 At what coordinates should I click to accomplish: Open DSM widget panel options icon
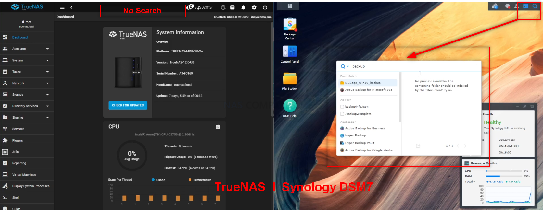(x=532, y=106)
